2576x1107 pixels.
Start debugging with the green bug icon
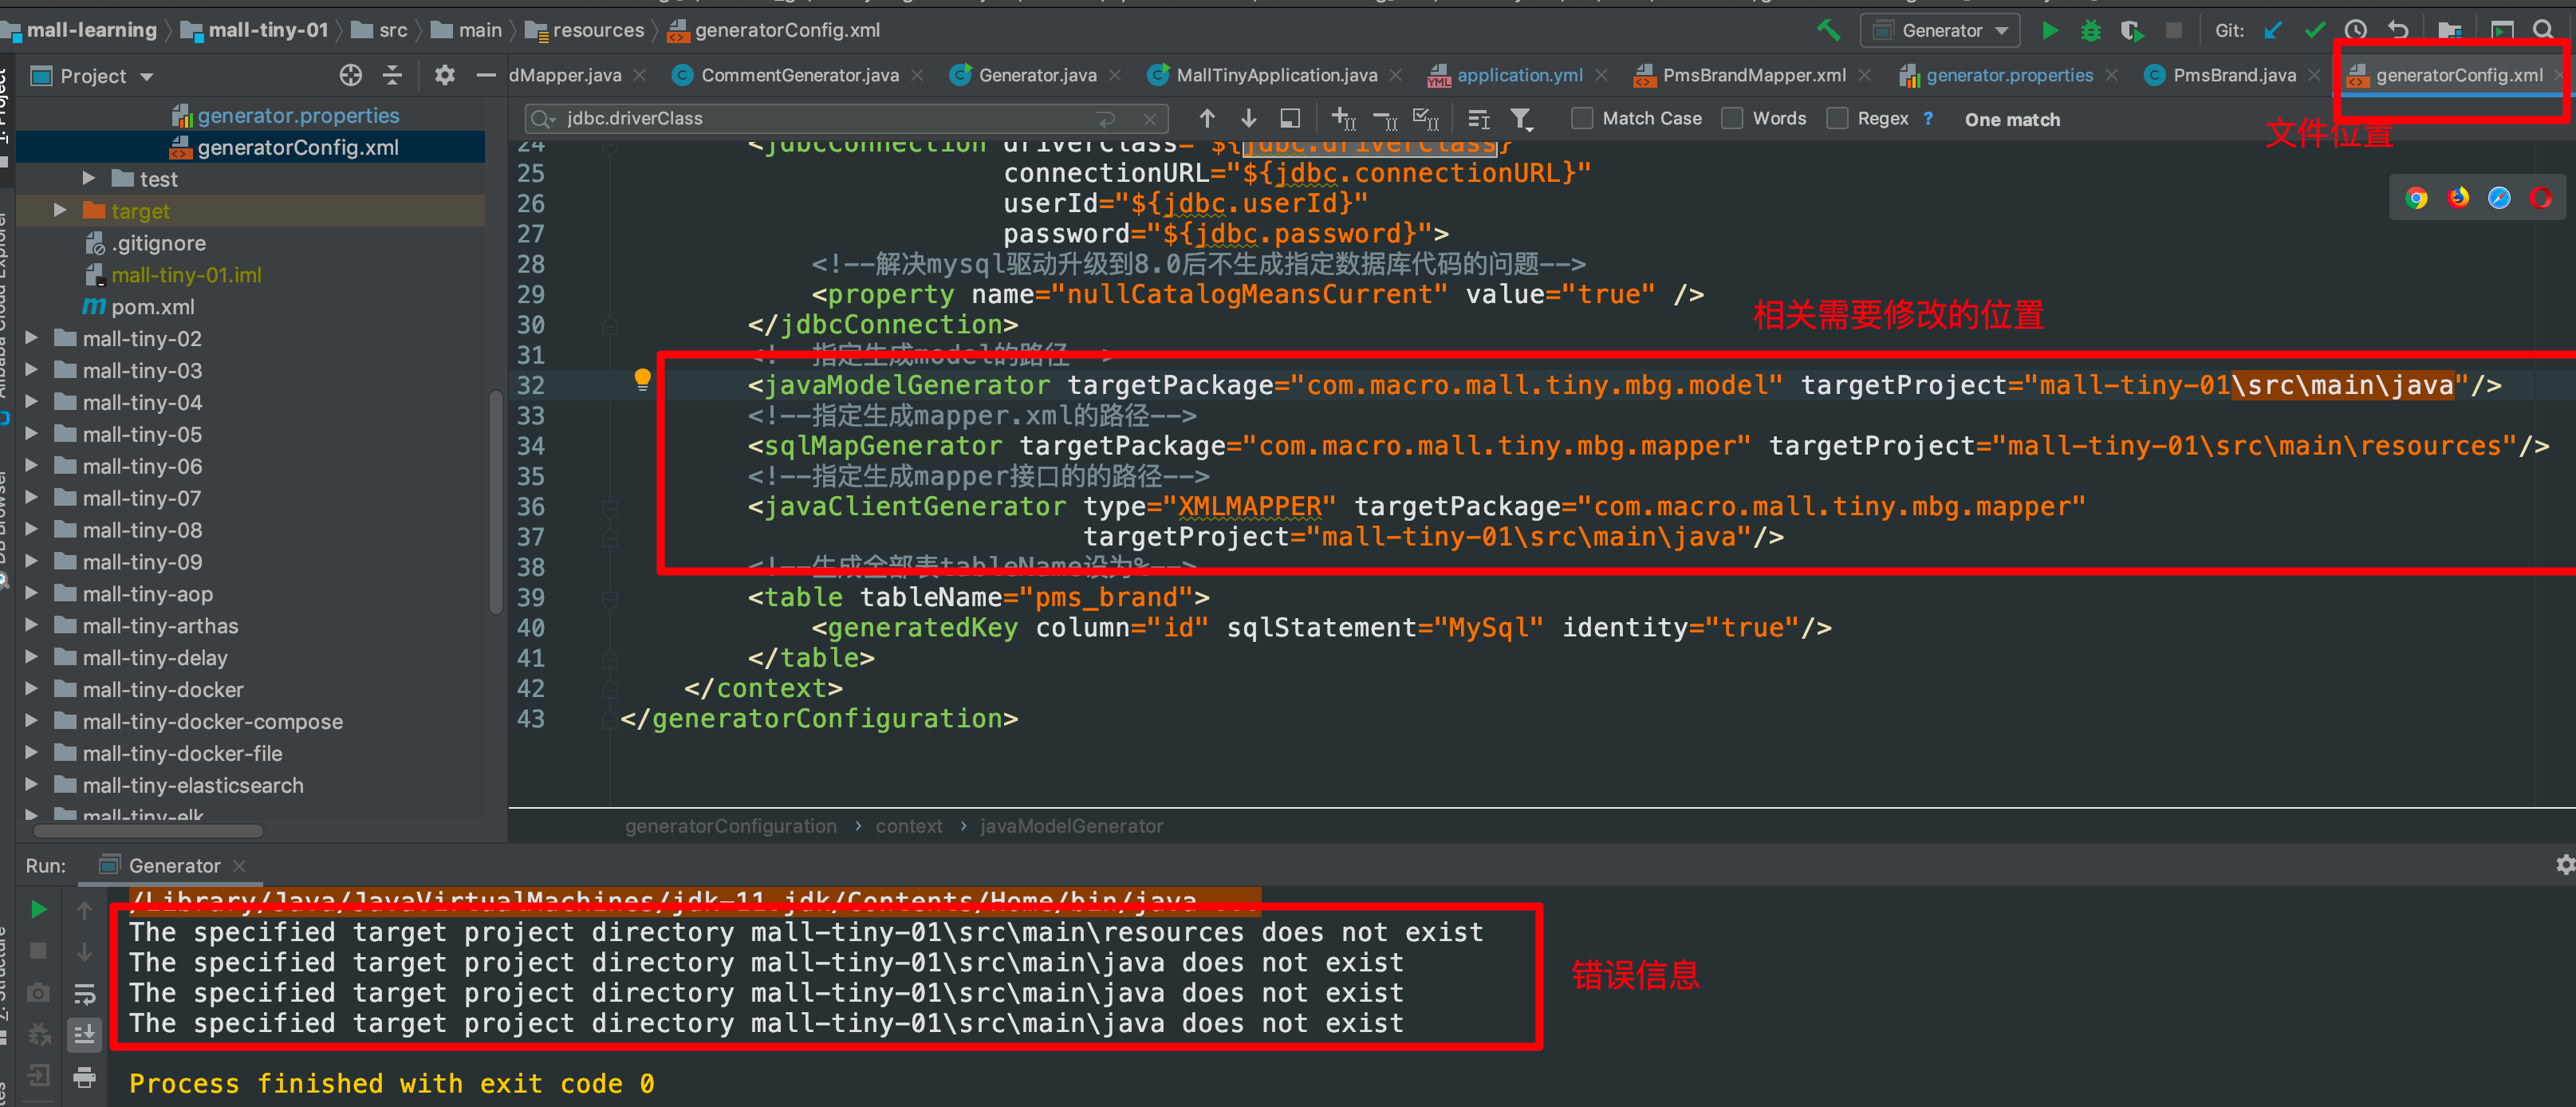(2090, 30)
